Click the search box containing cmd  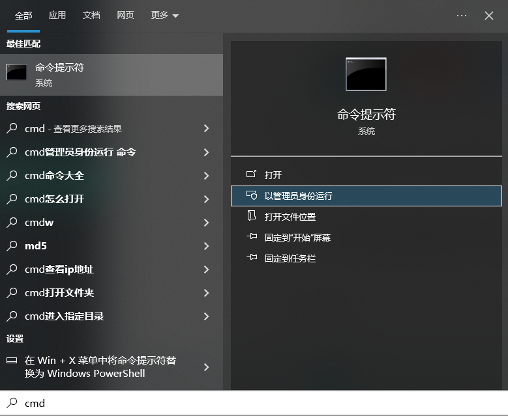[x=254, y=403]
